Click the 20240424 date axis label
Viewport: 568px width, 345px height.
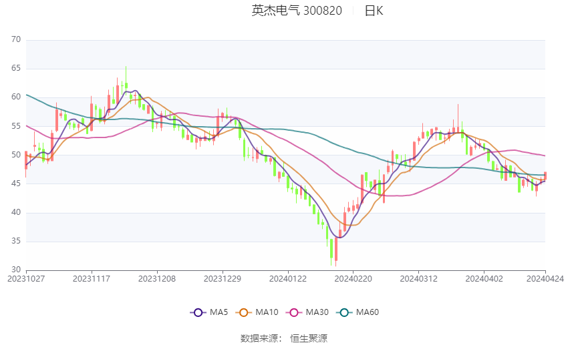545,279
